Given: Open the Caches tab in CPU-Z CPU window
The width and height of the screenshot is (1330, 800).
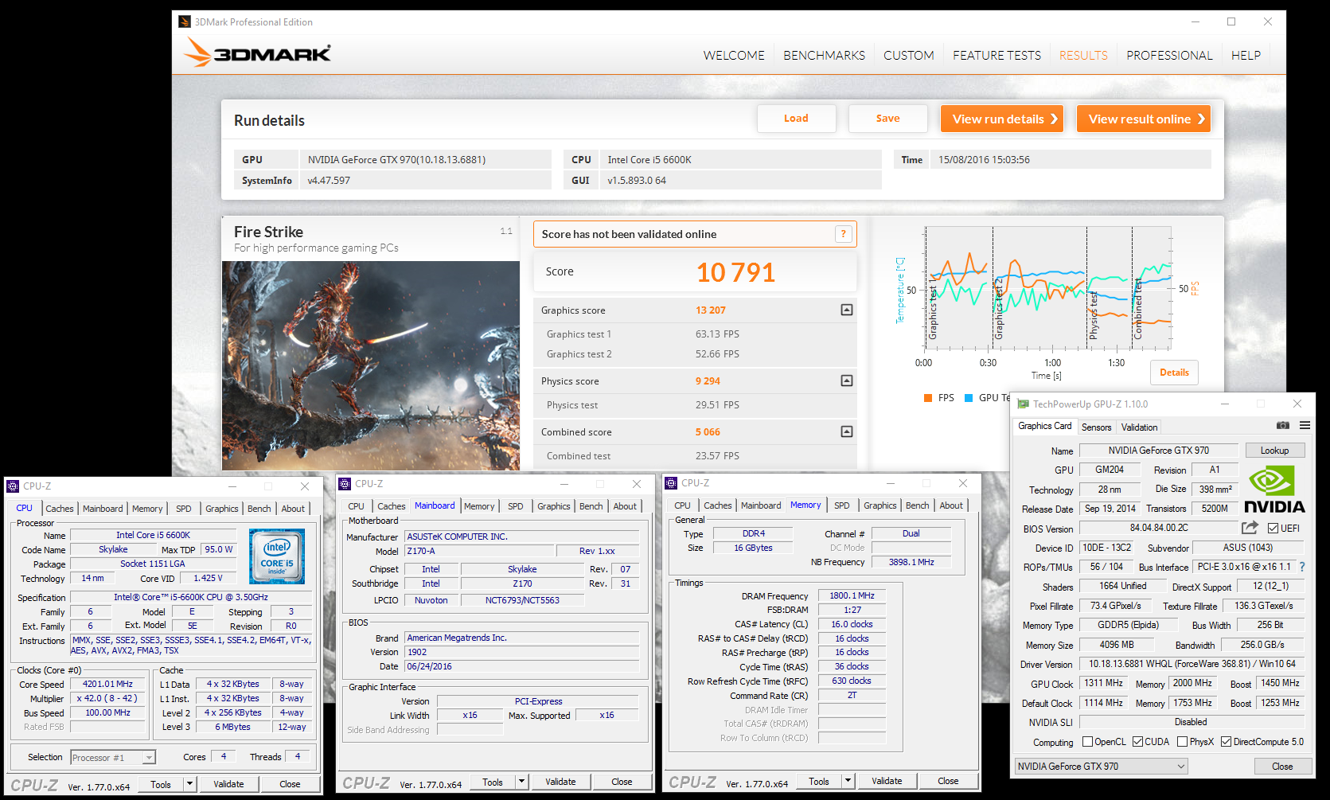Looking at the screenshot, I should [60, 509].
